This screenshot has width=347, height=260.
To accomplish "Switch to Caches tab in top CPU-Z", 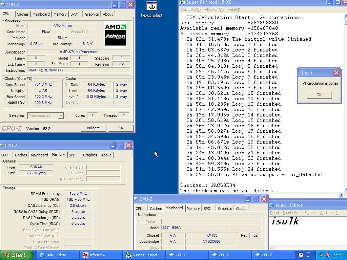I will pos(23,14).
